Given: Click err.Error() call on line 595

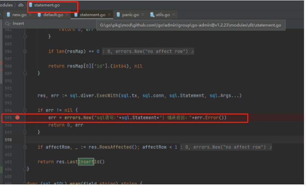Looking at the screenshot, I should pyautogui.click(x=209, y=118).
